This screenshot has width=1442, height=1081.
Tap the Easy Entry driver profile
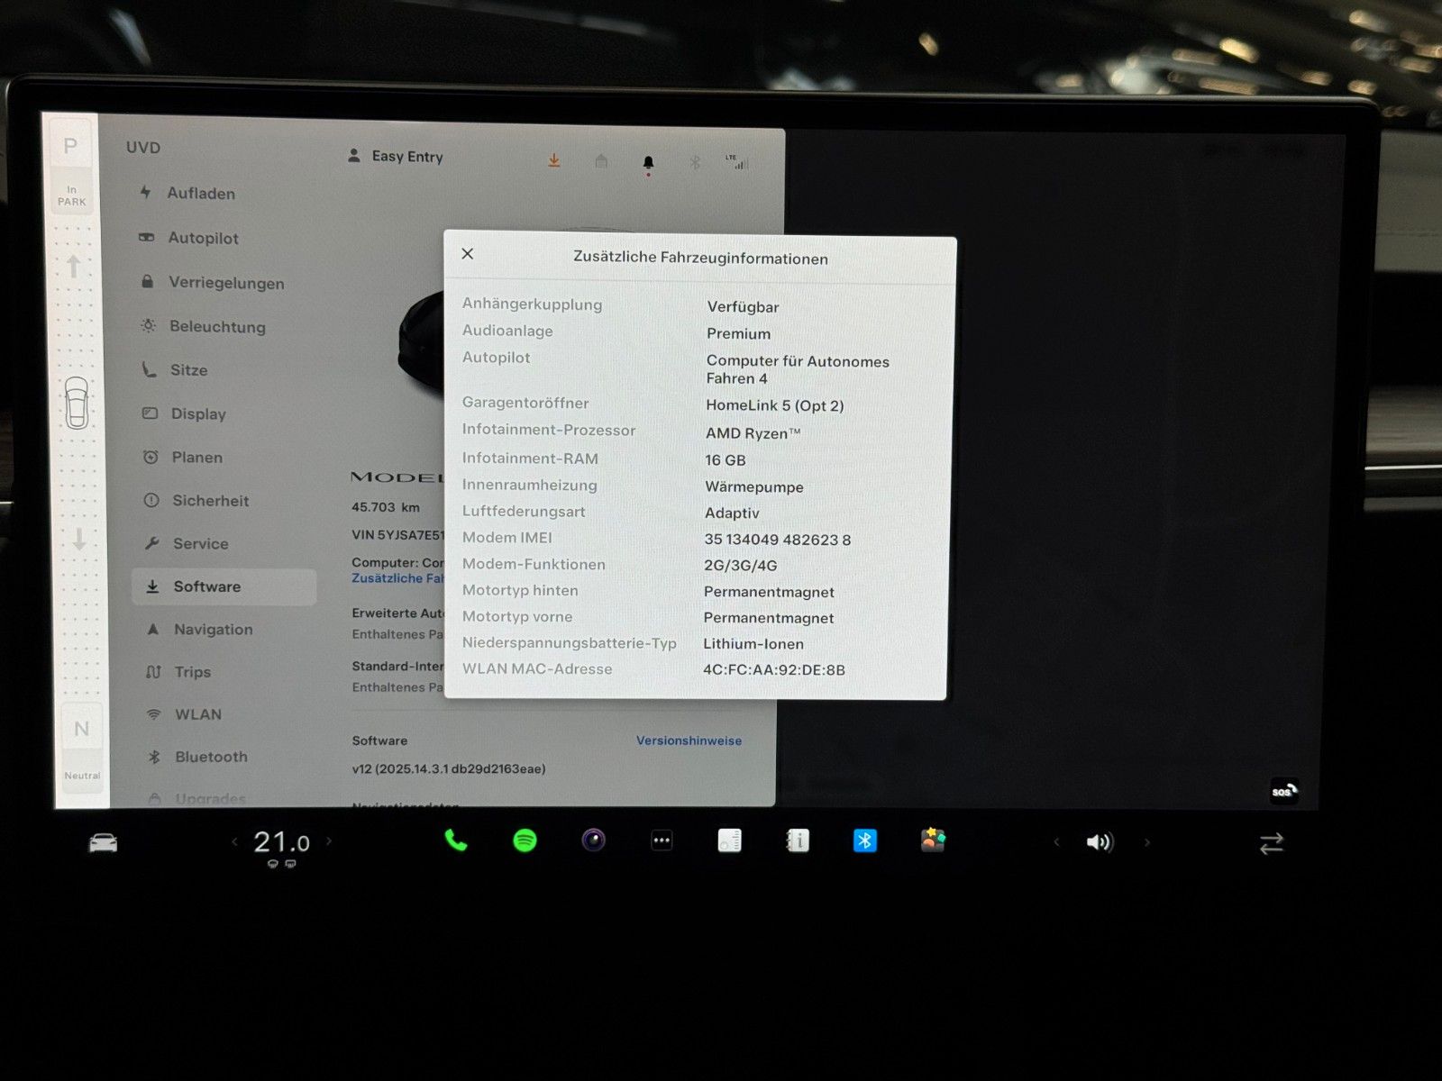point(396,156)
